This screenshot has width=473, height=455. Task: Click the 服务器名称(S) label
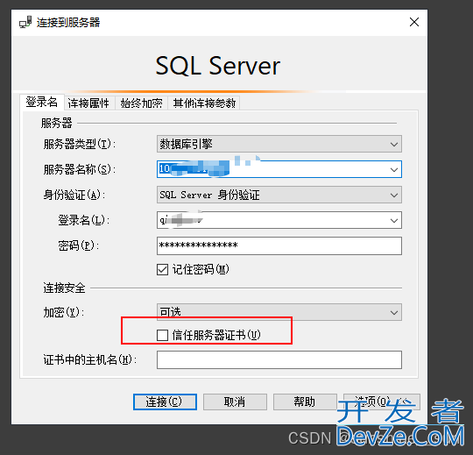pyautogui.click(x=80, y=169)
